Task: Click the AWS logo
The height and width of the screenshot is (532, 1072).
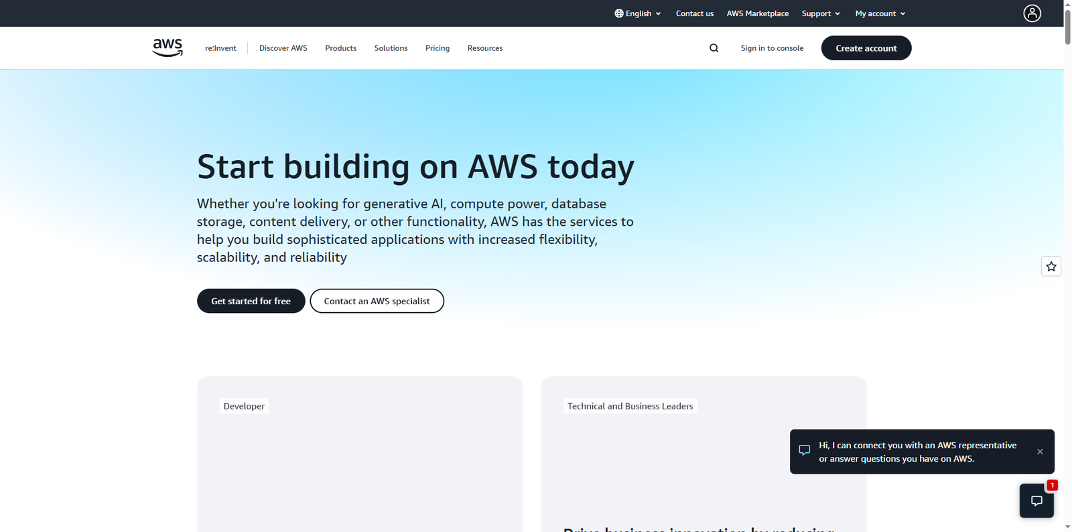Action: point(167,48)
